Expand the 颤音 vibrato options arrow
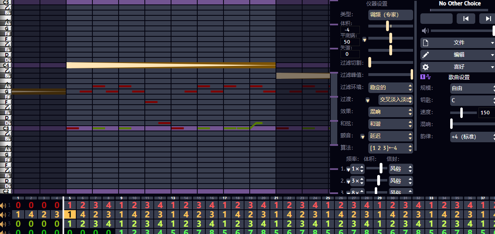Screen dimensions: 495x234 [x=363, y=136]
